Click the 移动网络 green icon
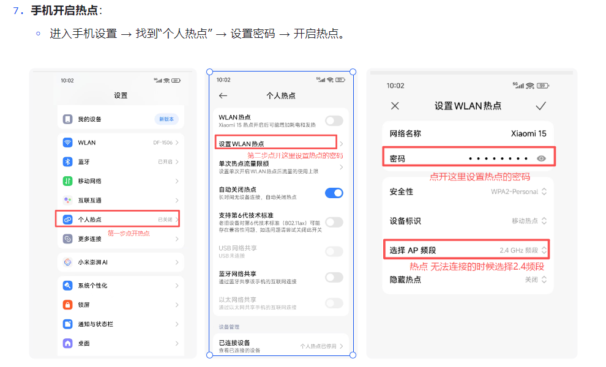This screenshot has height=367, width=606. coord(67,181)
